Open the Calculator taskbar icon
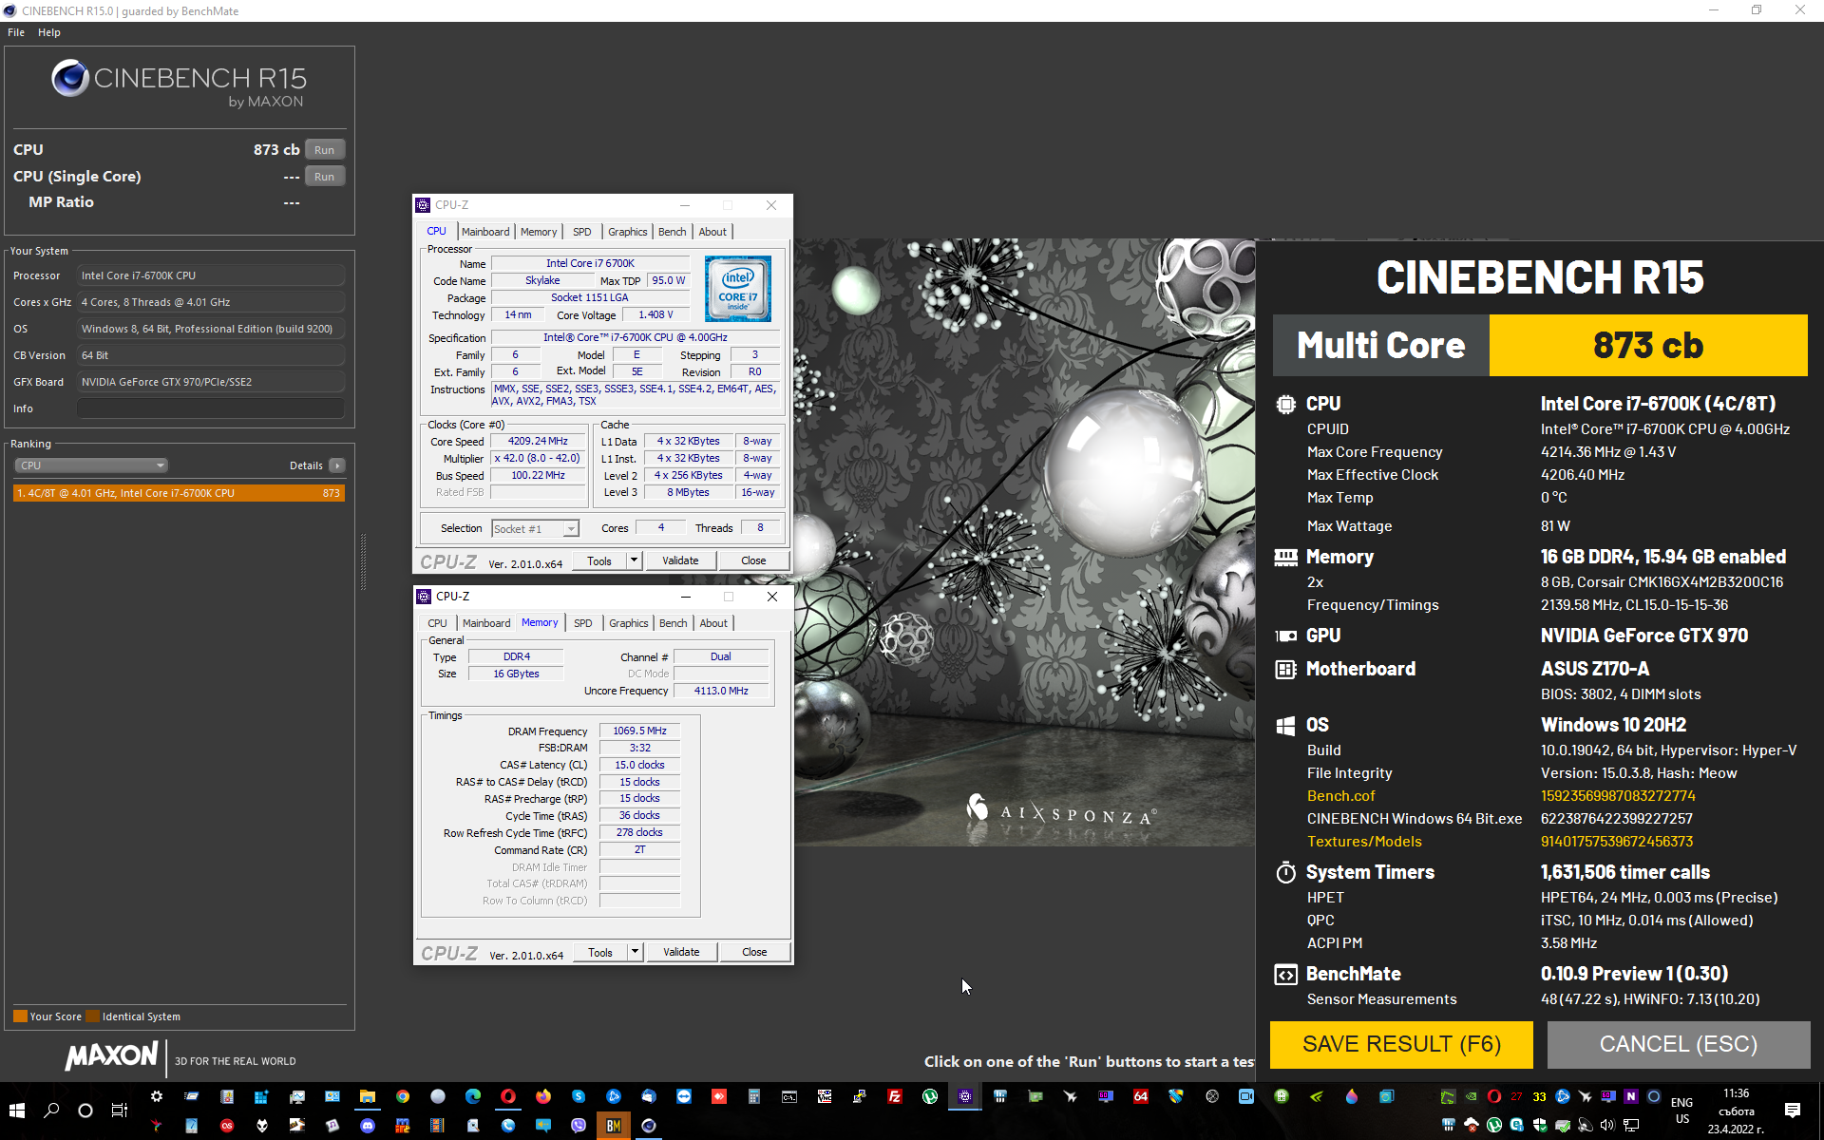The image size is (1824, 1140). point(754,1096)
